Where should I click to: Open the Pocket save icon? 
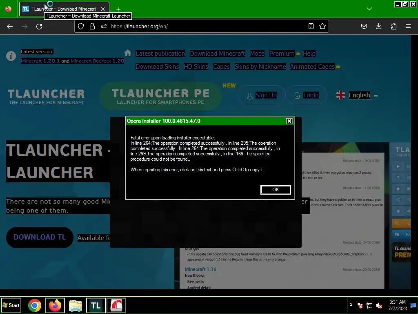[364, 26]
